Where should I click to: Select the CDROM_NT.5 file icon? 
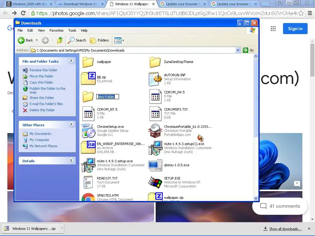pyautogui.click(x=88, y=114)
